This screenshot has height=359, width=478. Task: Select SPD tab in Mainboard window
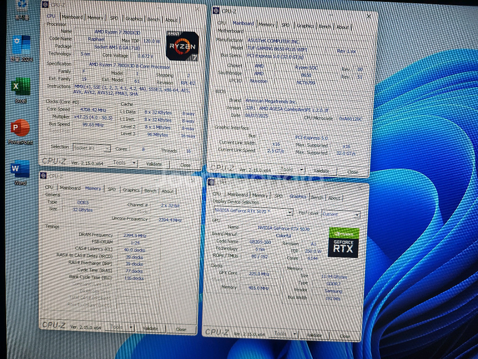pos(285,25)
